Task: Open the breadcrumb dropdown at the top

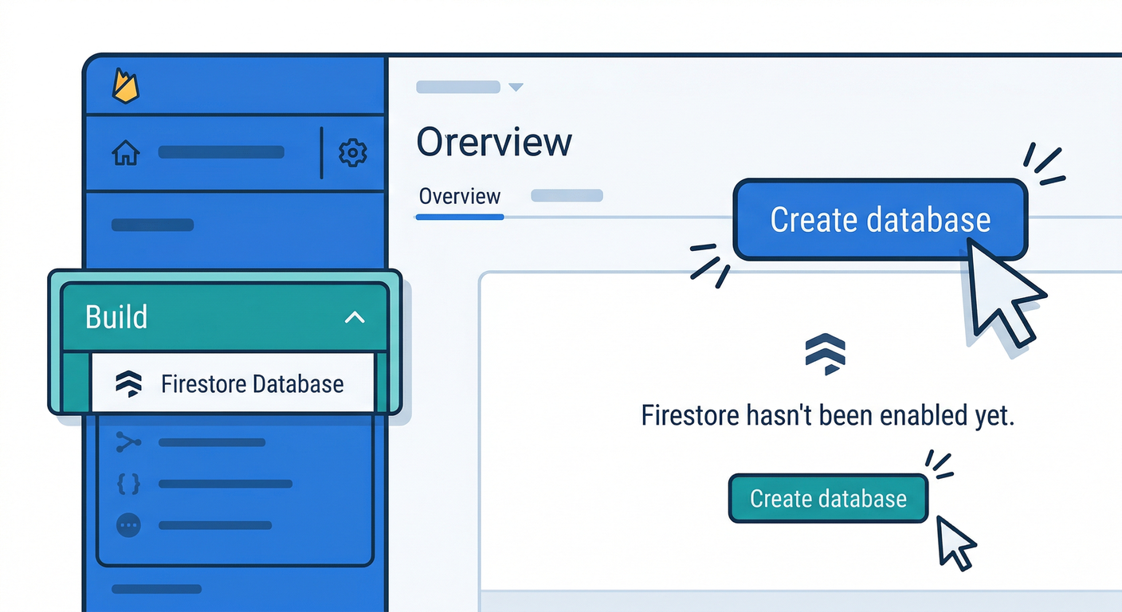Action: [516, 86]
